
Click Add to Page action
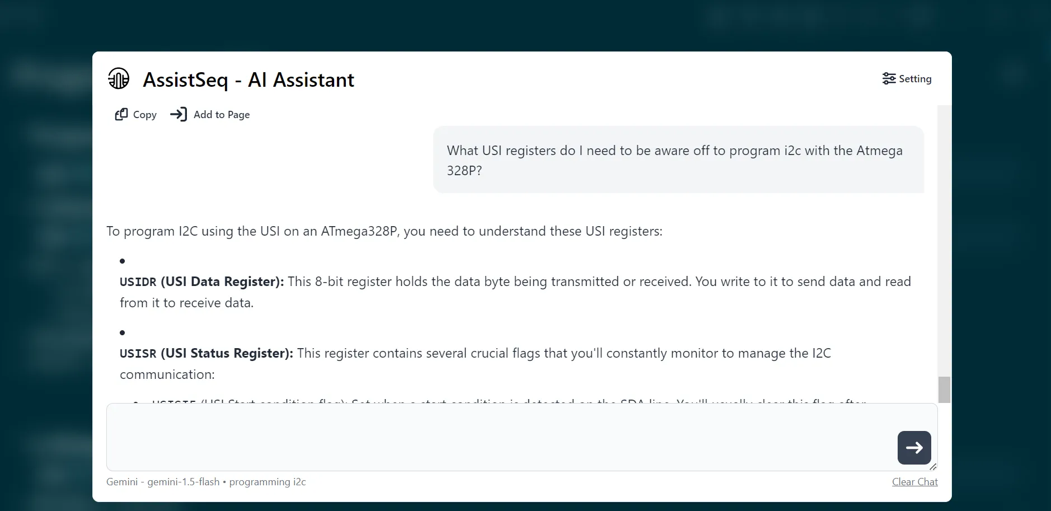click(x=221, y=114)
